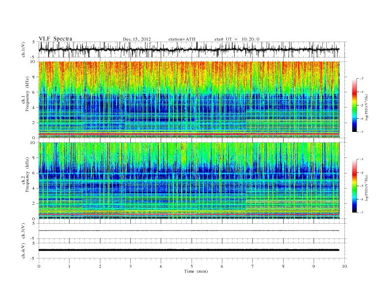
Task: Click the "-5" tick of ch.4(V) axis
Action: click(33, 258)
